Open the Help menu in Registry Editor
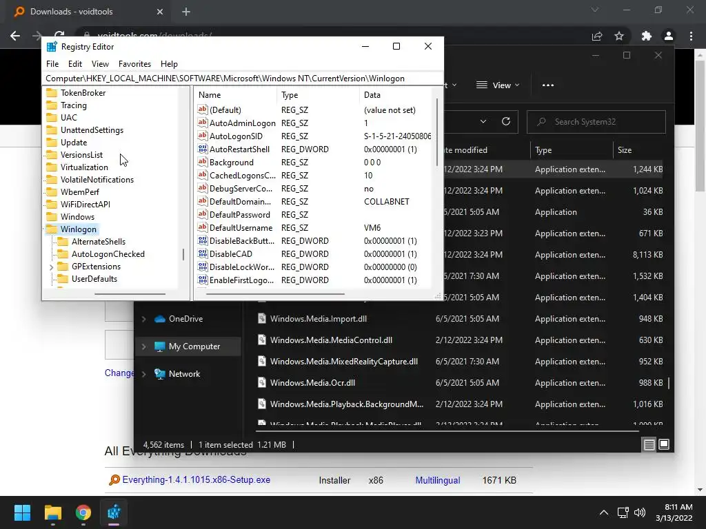 tap(169, 64)
